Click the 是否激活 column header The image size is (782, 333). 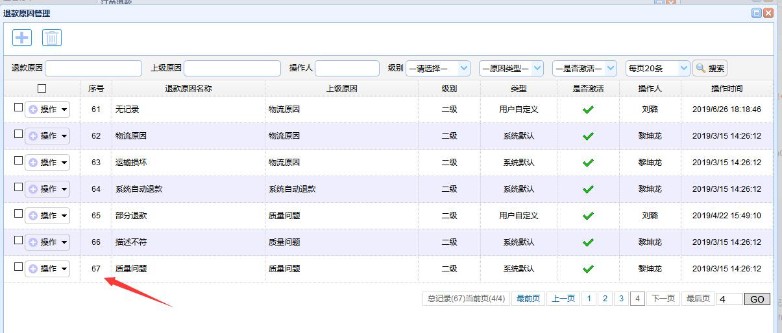coord(588,88)
